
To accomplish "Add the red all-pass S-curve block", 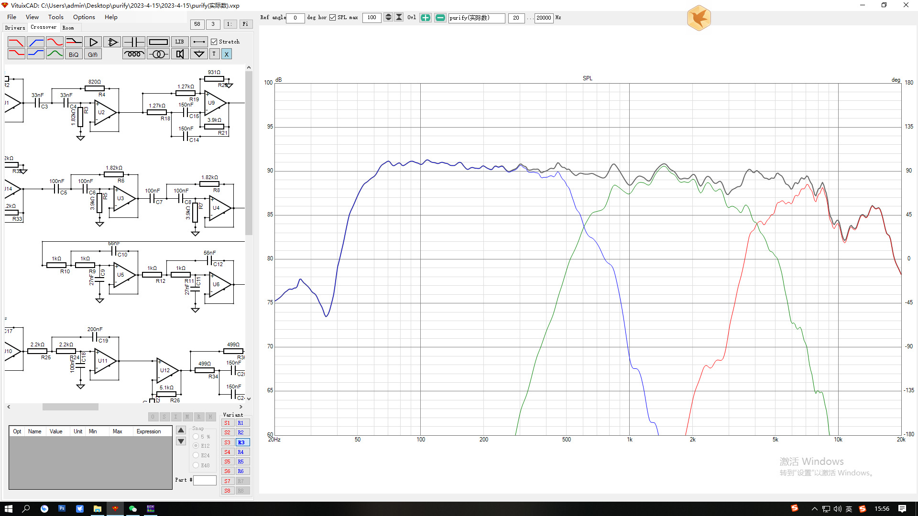I will [x=55, y=42].
